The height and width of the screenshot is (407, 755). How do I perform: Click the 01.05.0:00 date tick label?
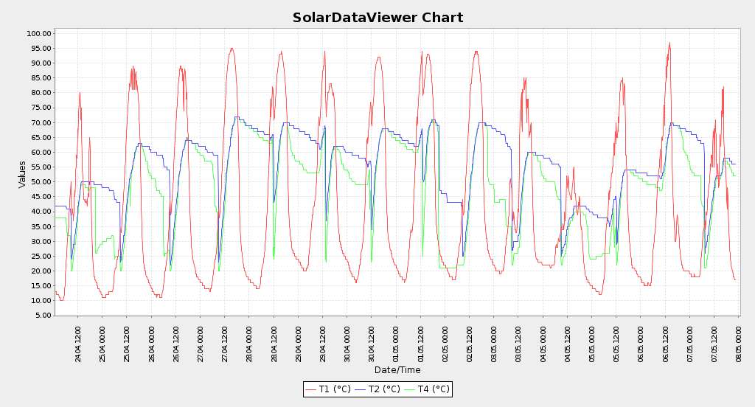tap(396, 343)
